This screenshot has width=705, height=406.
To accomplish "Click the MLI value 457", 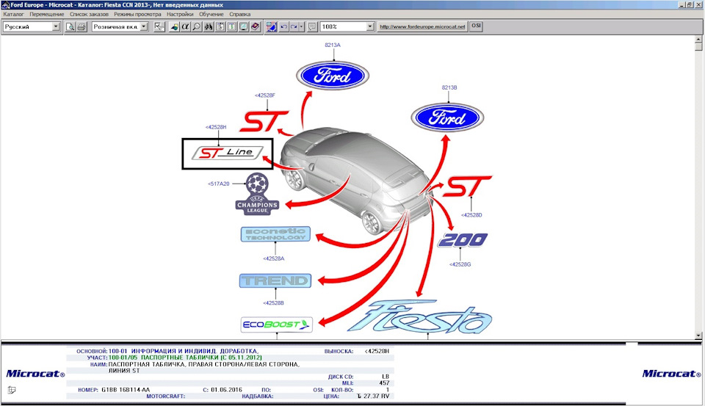I will [x=384, y=383].
